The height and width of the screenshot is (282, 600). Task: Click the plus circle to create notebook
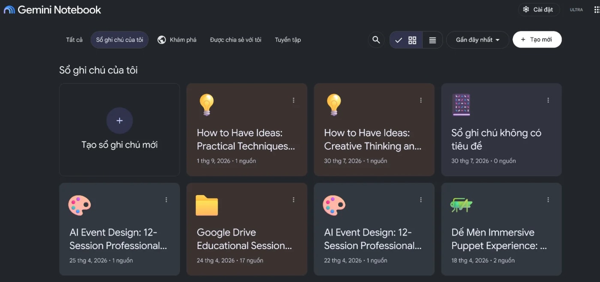120,120
